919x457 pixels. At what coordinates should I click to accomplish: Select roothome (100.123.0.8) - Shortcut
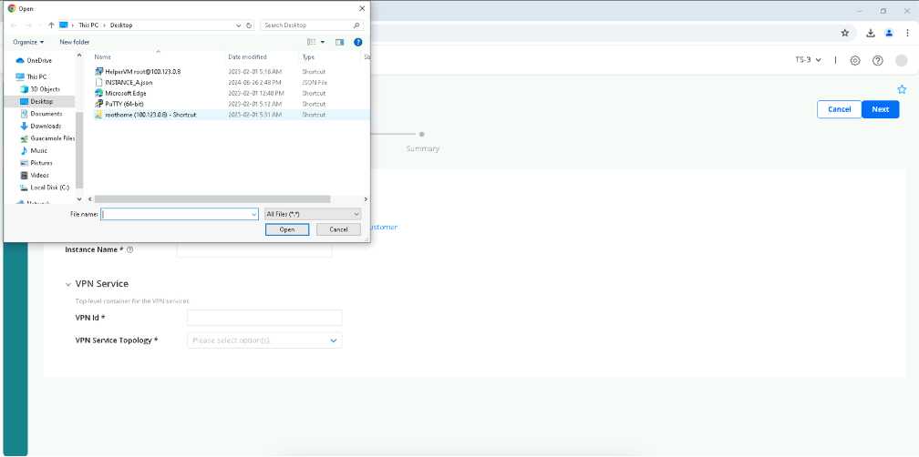click(x=150, y=115)
